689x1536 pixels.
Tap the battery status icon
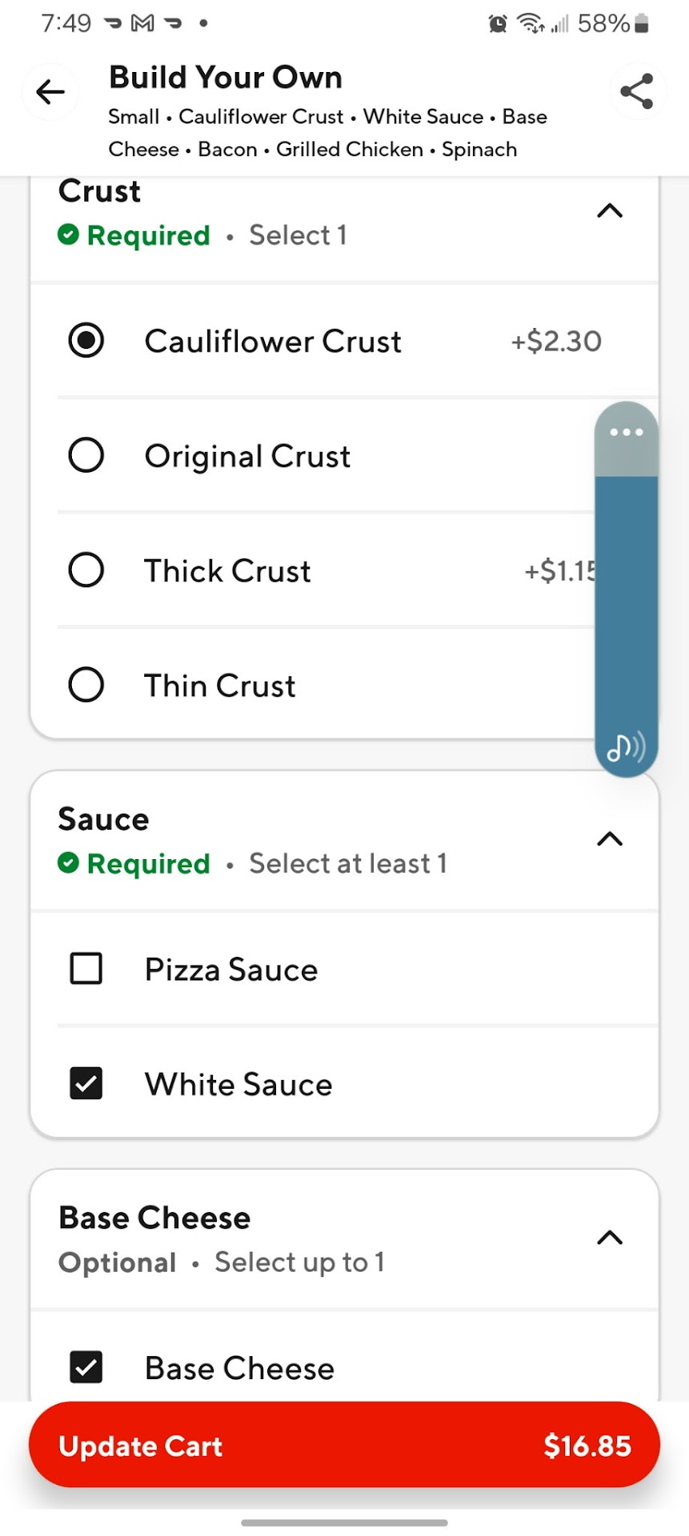coord(641,24)
